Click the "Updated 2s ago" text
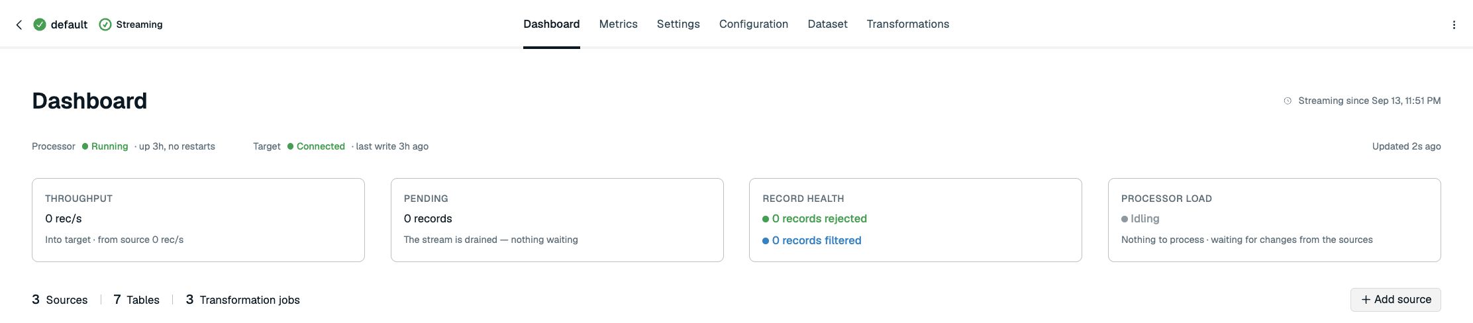The width and height of the screenshot is (1473, 323). [x=1406, y=146]
